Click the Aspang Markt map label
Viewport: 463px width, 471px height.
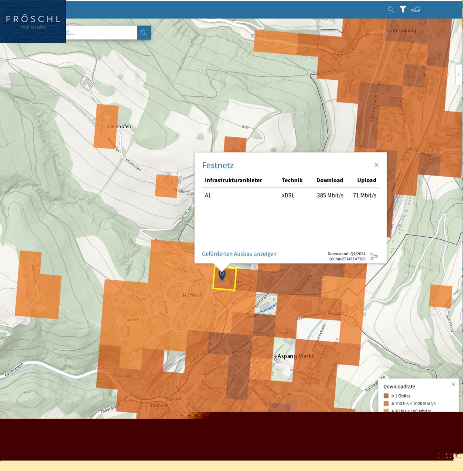[x=296, y=356]
